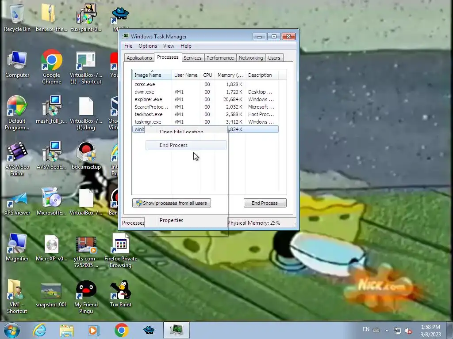Sort by the Description column header
Screen dimensions: 453x339
[x=262, y=75]
